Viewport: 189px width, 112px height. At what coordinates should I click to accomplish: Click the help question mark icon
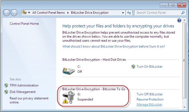coord(179,21)
